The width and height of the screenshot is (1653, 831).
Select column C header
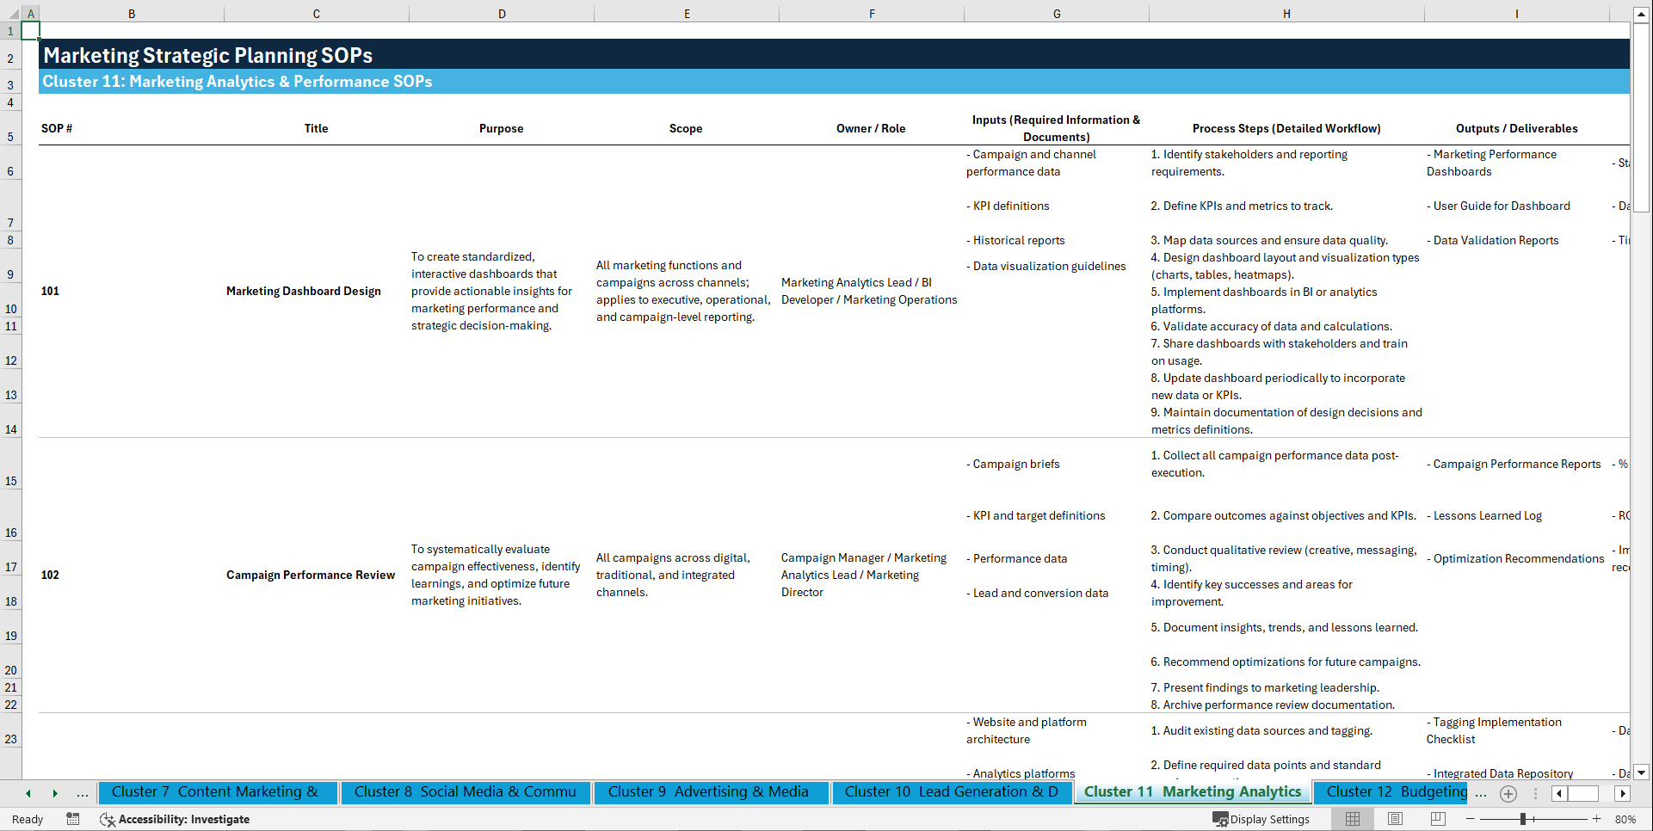click(316, 13)
